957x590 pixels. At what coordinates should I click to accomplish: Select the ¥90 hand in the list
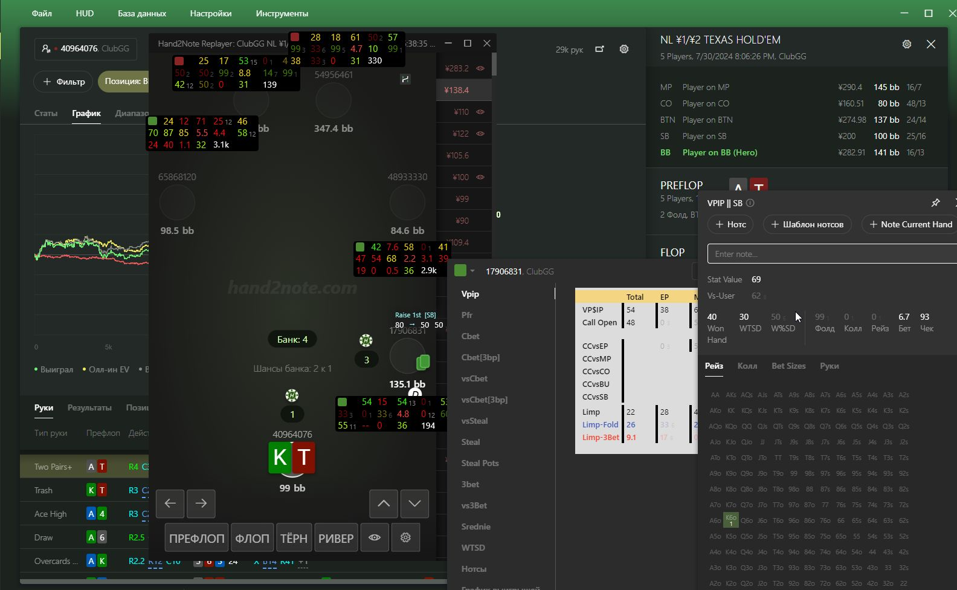point(463,221)
